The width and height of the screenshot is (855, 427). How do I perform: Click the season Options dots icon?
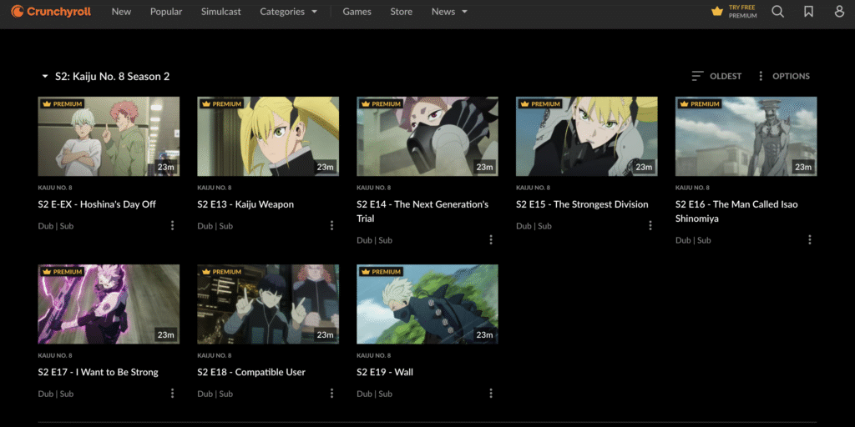click(761, 76)
